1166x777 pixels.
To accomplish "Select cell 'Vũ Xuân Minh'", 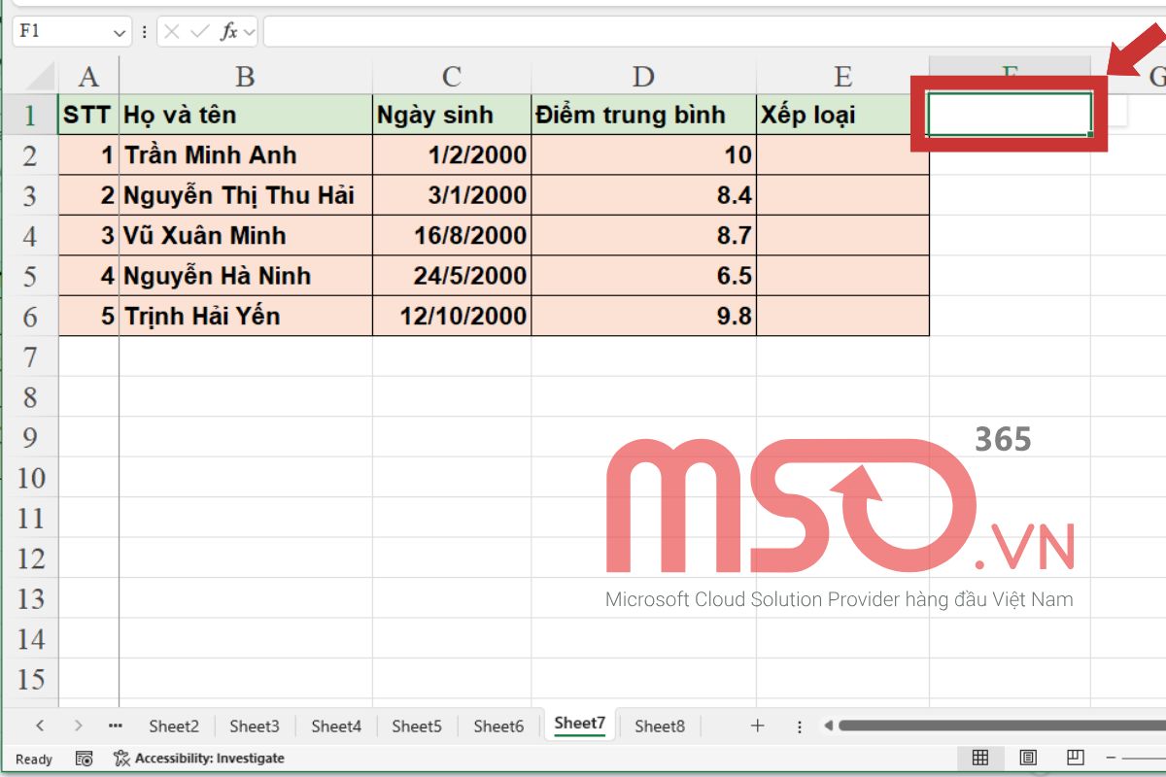I will [246, 235].
